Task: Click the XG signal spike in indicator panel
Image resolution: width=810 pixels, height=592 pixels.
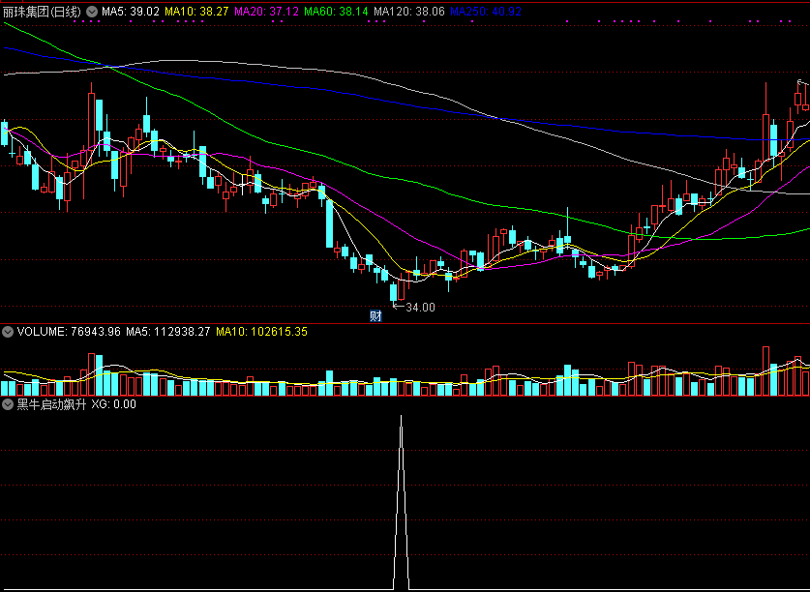Action: click(x=401, y=503)
